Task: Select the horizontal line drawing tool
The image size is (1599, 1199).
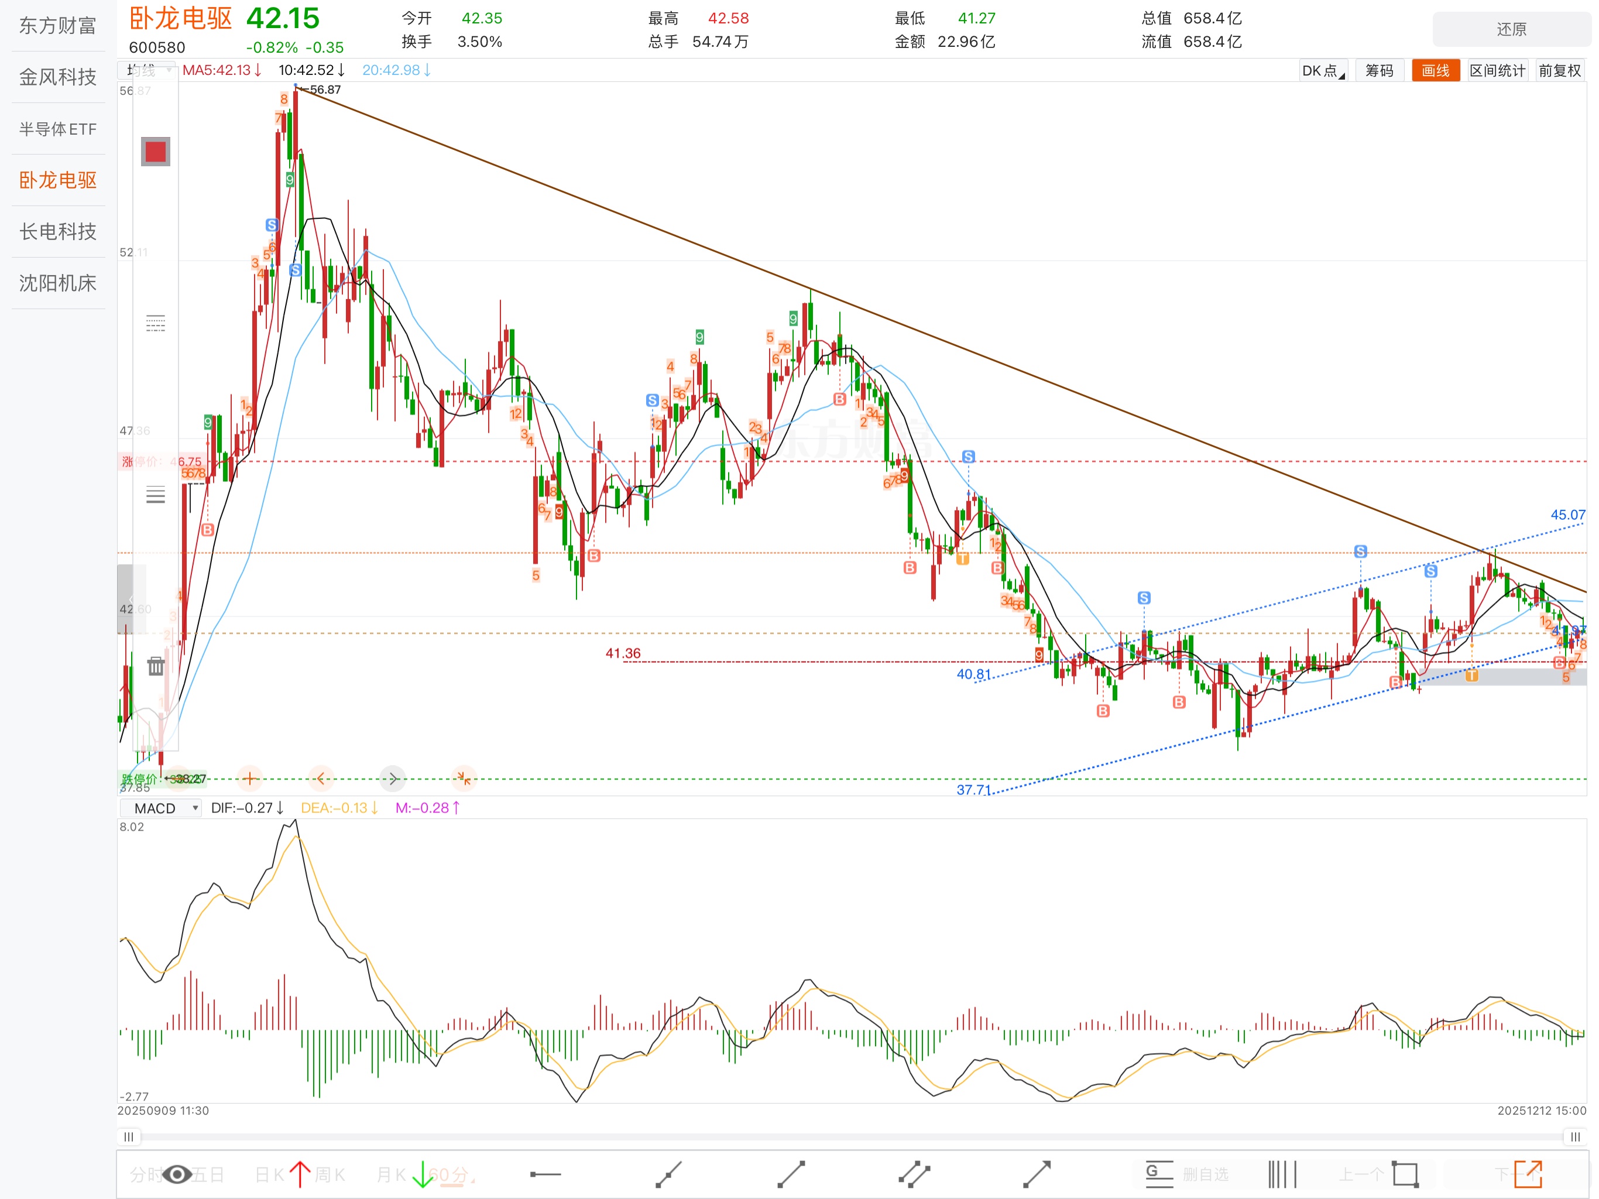Action: point(545,1174)
